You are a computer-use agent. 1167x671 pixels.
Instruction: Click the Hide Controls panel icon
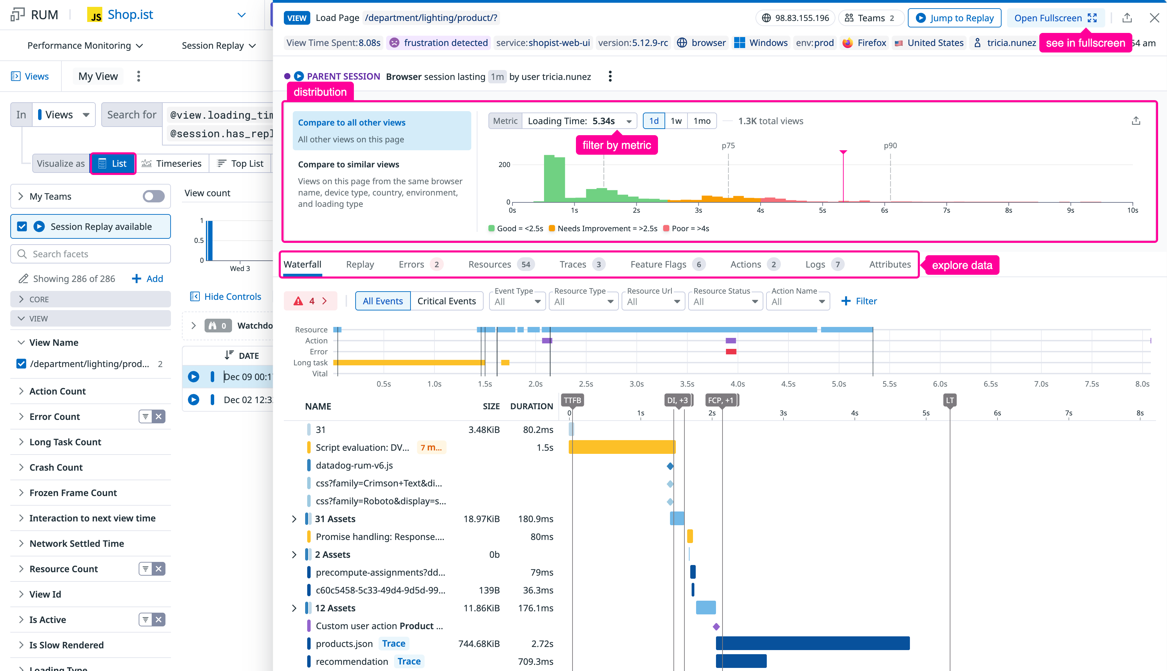click(195, 296)
